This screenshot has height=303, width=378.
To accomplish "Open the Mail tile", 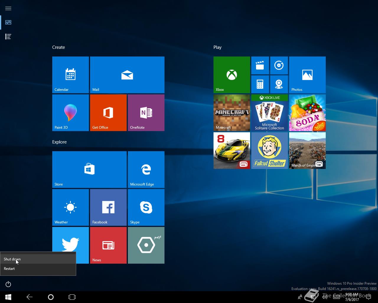I will point(127,75).
